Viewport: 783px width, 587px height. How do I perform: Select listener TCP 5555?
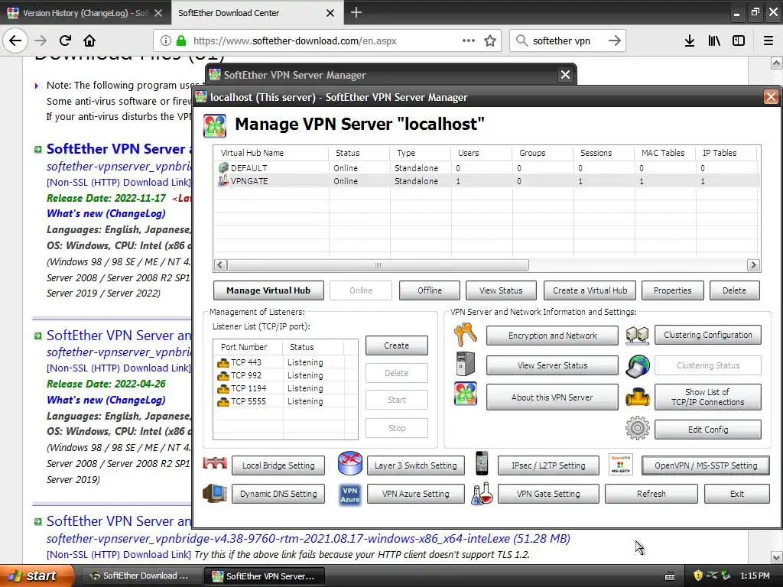tap(286, 401)
